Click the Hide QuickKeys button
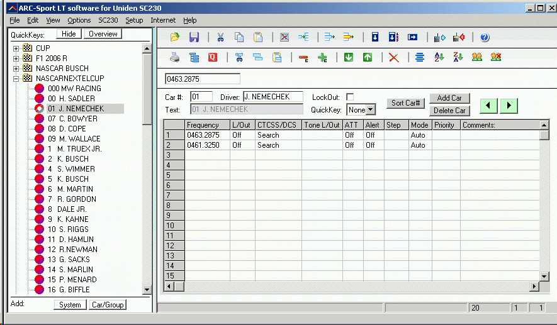Screen dimensions: 557x325 pyautogui.click(x=69, y=34)
